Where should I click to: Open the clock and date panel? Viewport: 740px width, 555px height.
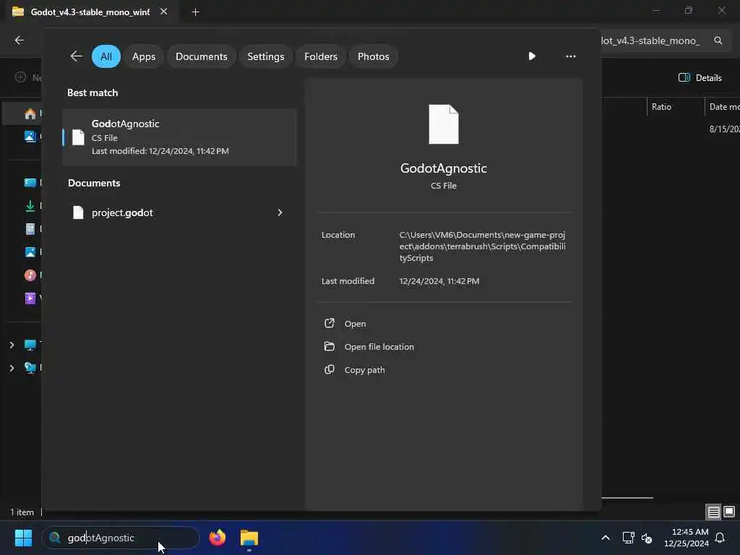pyautogui.click(x=687, y=538)
